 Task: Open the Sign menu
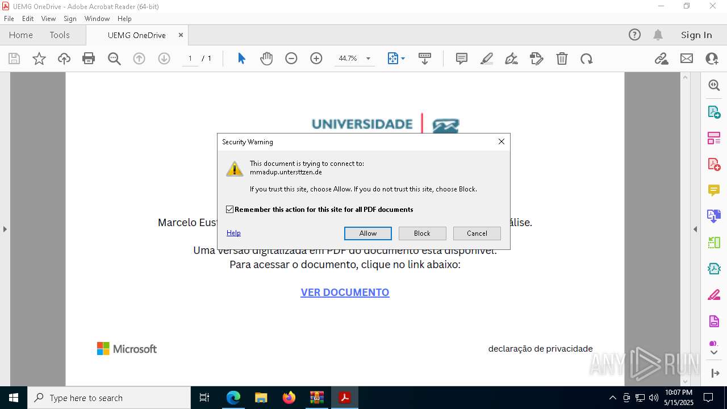70,19
